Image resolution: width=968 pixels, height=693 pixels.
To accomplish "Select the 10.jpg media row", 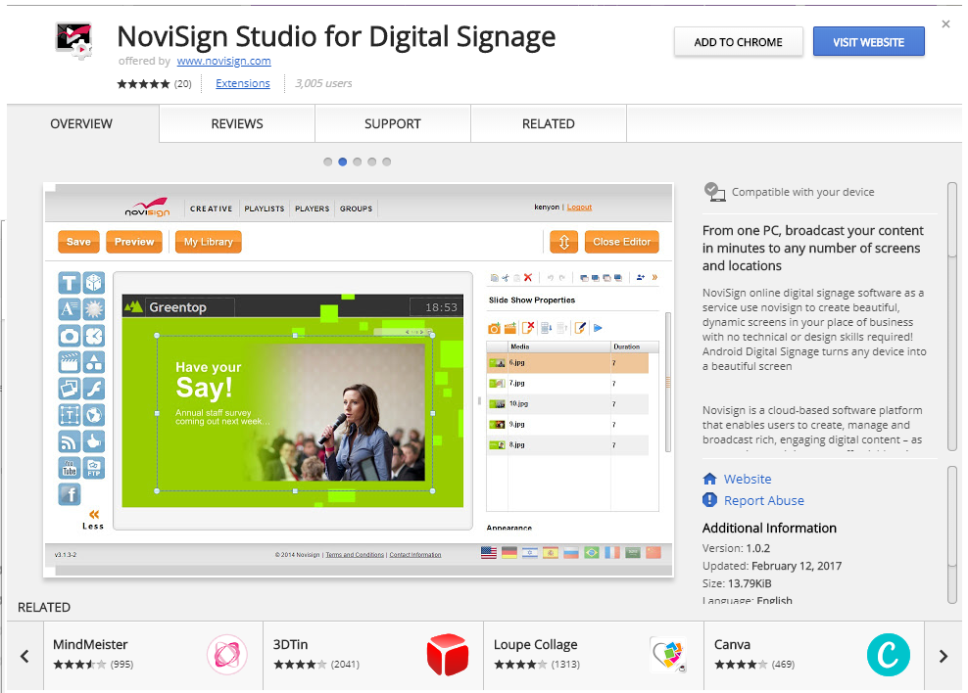I will (567, 404).
